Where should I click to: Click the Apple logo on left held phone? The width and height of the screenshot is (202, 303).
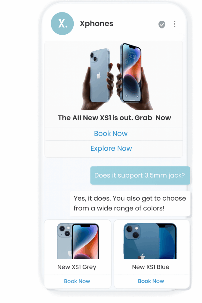point(99,75)
